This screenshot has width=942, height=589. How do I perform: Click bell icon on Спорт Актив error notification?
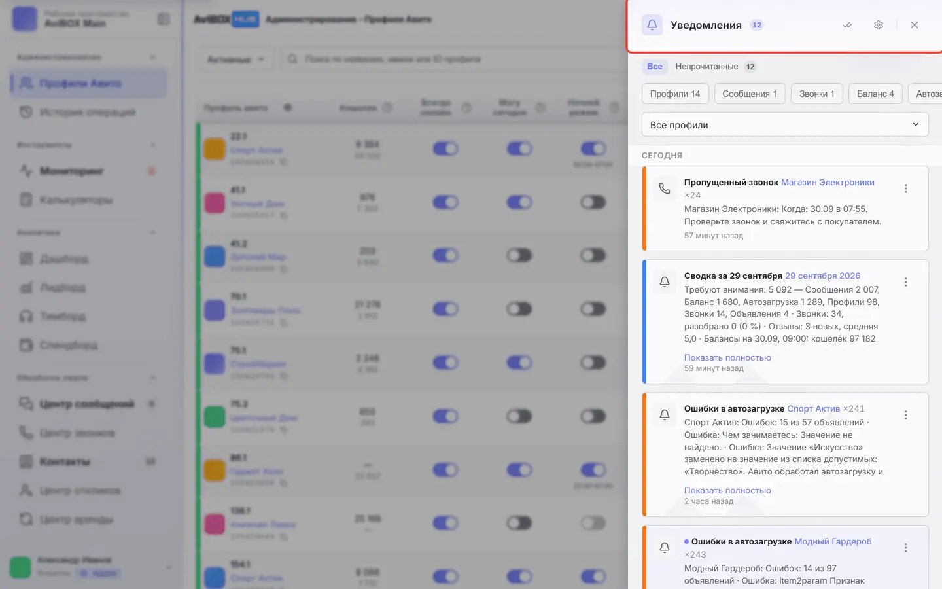coord(665,415)
